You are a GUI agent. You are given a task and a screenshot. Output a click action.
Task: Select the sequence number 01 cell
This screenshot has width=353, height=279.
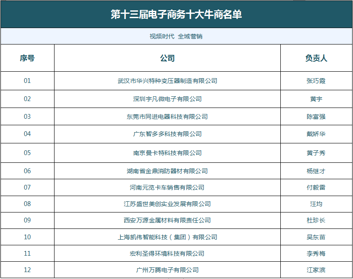pyautogui.click(x=27, y=81)
